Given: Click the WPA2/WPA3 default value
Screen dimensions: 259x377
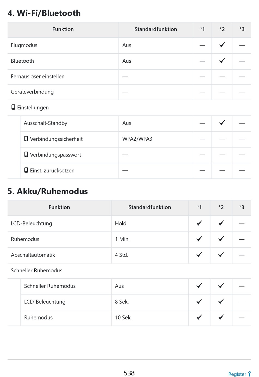Looking at the screenshot, I should point(137,139).
